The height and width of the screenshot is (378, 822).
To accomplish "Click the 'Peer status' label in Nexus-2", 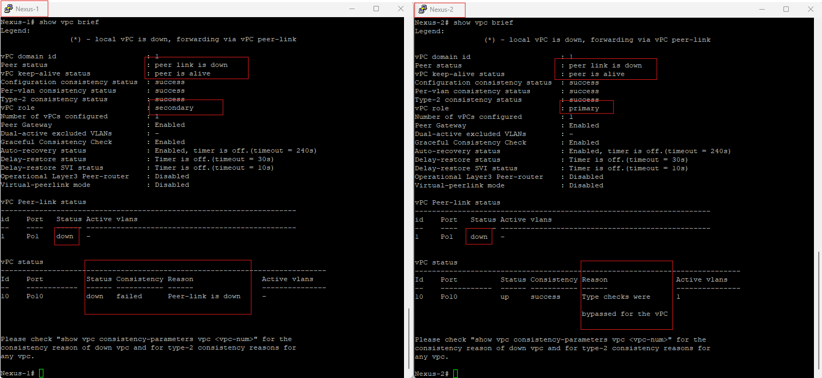I will pos(438,65).
